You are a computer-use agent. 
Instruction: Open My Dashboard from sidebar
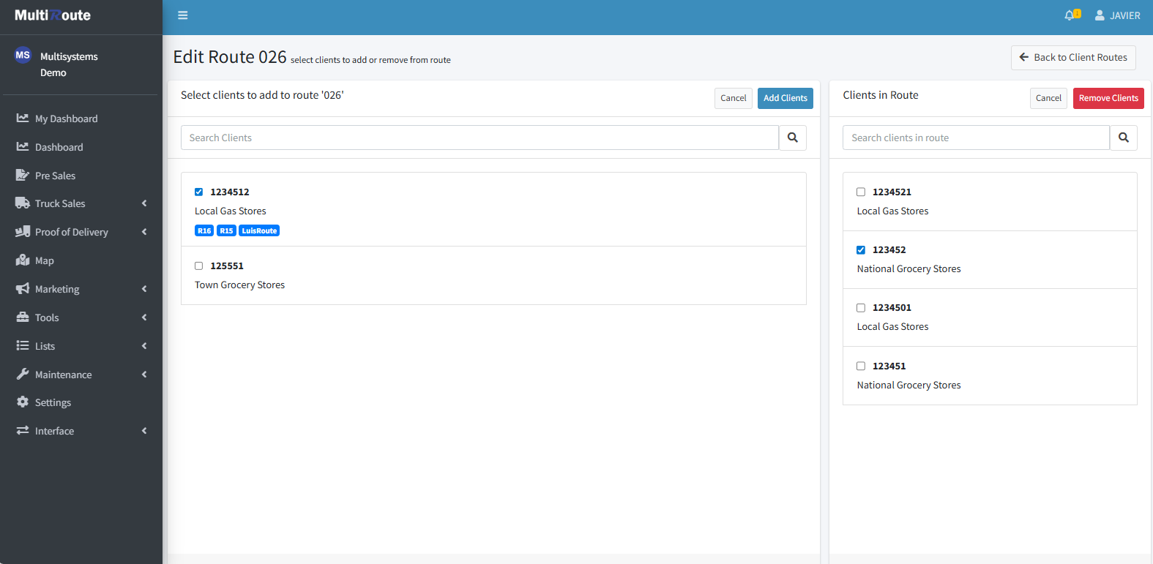point(66,119)
